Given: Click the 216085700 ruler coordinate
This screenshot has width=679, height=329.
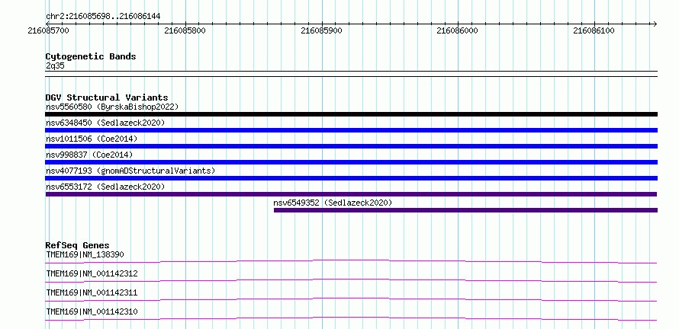Looking at the screenshot, I should click(48, 30).
